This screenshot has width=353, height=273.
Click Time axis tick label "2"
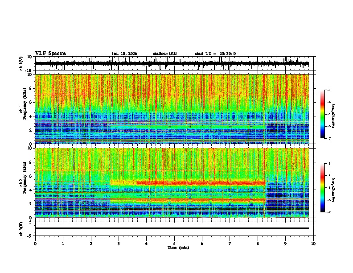[x=91, y=244]
